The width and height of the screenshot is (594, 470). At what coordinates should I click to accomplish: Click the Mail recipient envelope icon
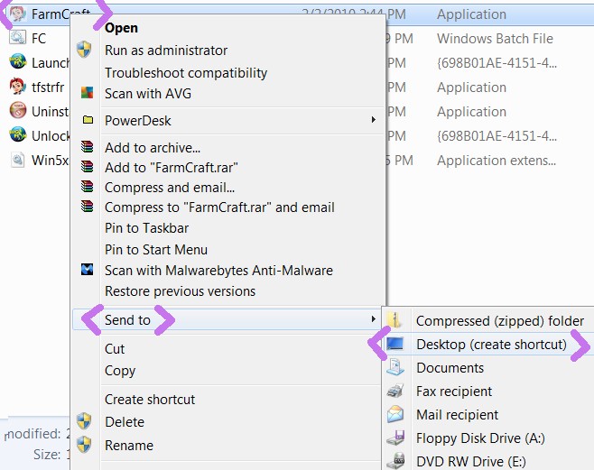(395, 414)
